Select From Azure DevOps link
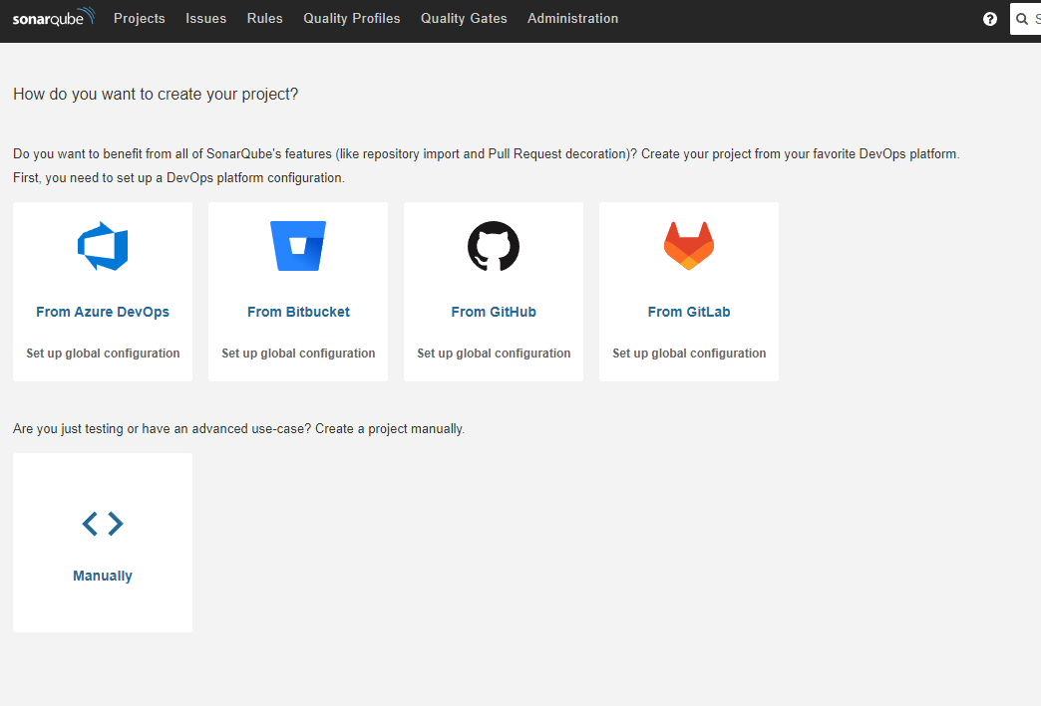The width and height of the screenshot is (1041, 706). click(x=103, y=312)
